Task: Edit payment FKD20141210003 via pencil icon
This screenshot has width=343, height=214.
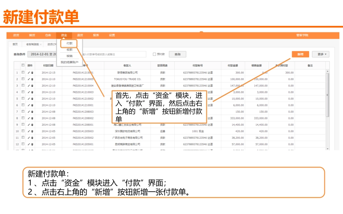Action: click(x=29, y=92)
